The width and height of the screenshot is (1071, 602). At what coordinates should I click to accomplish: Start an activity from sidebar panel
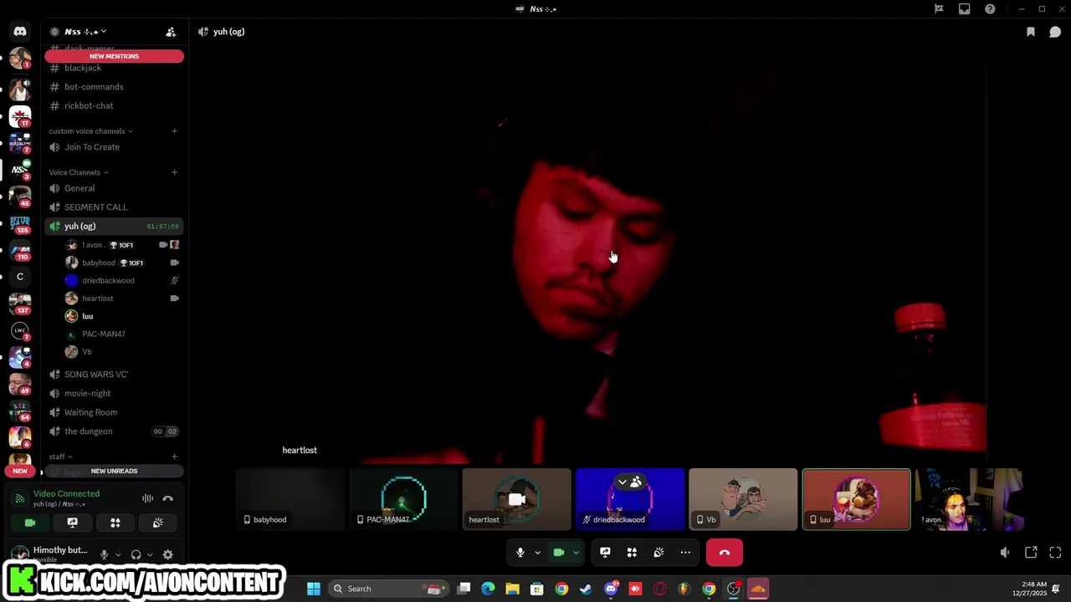115,523
